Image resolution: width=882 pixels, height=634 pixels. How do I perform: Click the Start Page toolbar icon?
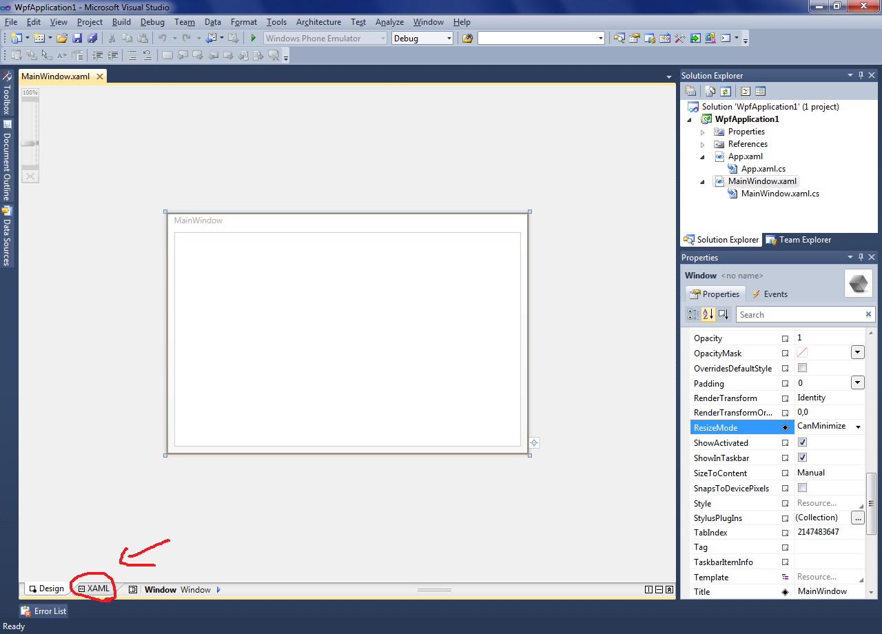(x=695, y=39)
